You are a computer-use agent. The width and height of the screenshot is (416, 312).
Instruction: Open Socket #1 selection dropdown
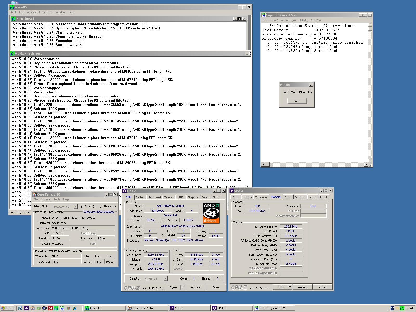[x=156, y=278]
